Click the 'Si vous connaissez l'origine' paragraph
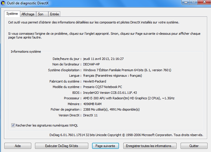The height and width of the screenshot is (152, 211). 104,36
